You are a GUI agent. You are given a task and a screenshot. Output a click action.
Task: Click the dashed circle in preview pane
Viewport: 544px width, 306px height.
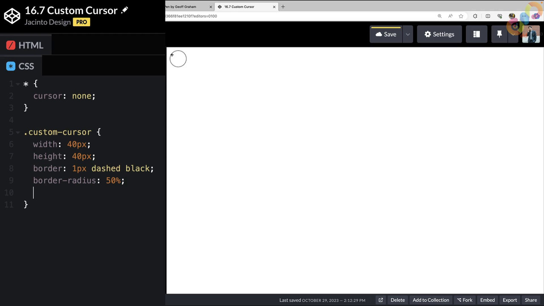tap(178, 59)
